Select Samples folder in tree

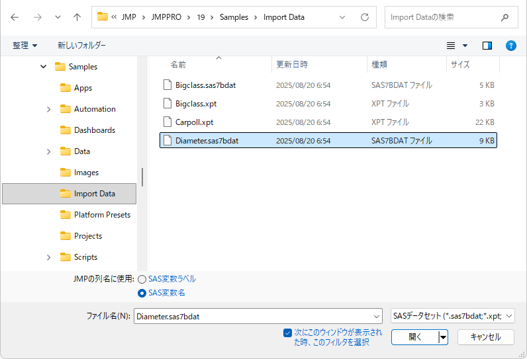[x=83, y=66]
